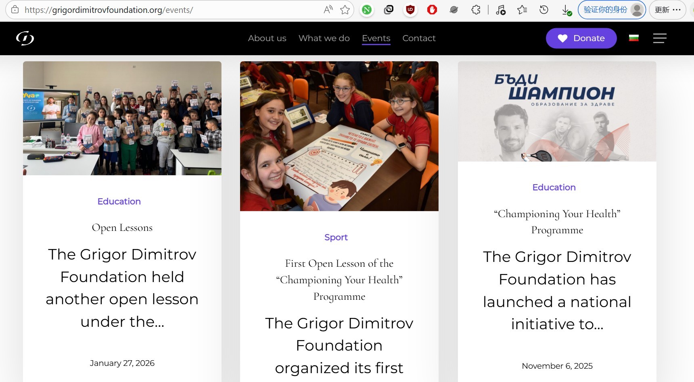Open 'organized its first' article headline
The width and height of the screenshot is (694, 382).
coord(339,346)
